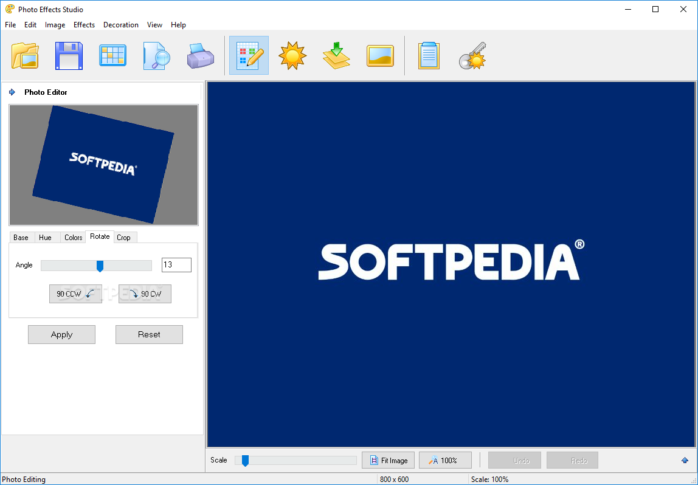Rotate image with the 90 CW button
The image size is (698, 485).
[x=145, y=294]
